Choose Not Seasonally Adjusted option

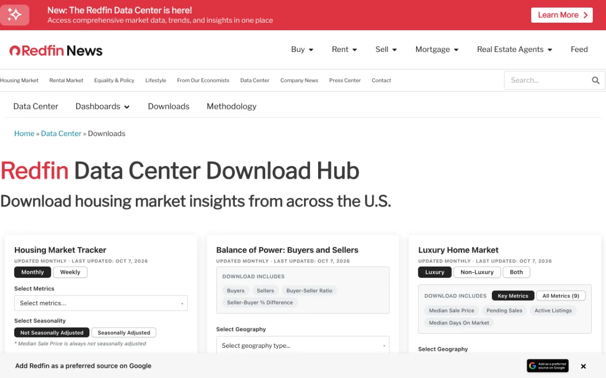click(52, 333)
